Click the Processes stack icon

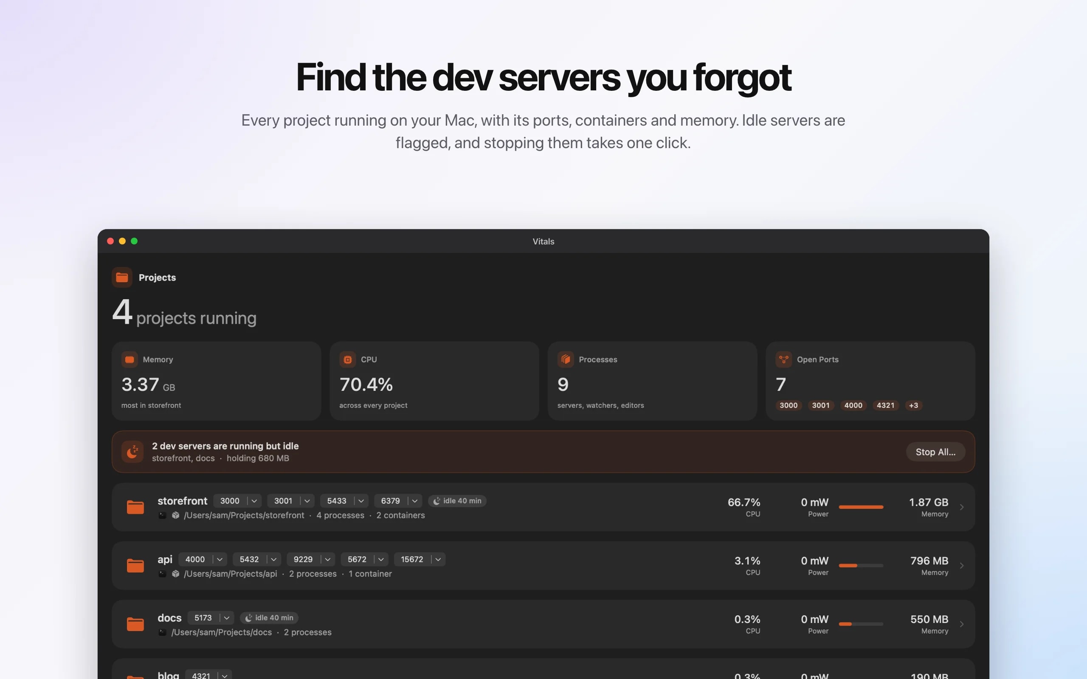click(x=566, y=359)
